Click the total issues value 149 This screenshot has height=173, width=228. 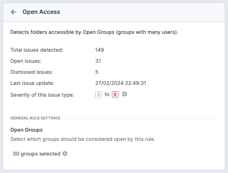(99, 50)
